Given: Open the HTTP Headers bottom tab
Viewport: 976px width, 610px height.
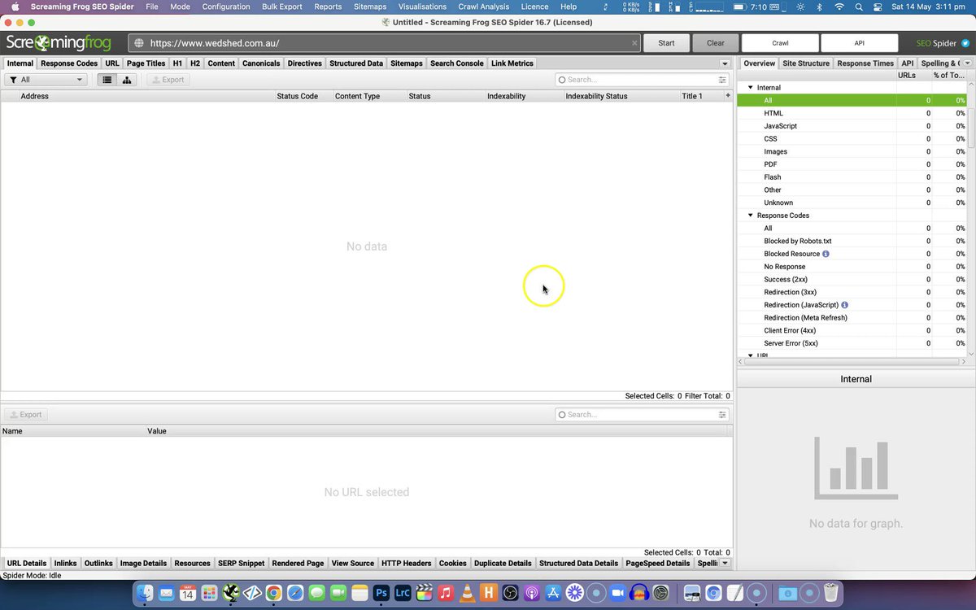Looking at the screenshot, I should point(407,563).
